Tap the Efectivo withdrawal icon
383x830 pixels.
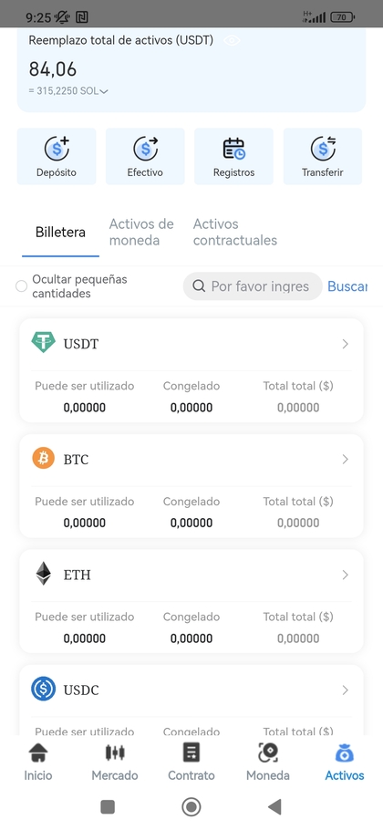click(146, 149)
